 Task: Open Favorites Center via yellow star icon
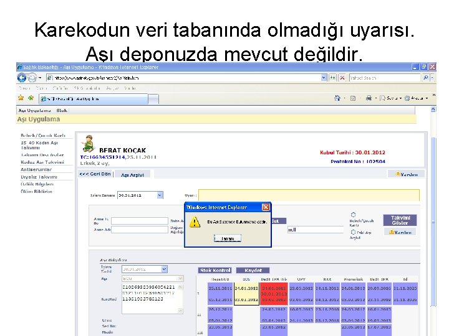[x=21, y=98]
